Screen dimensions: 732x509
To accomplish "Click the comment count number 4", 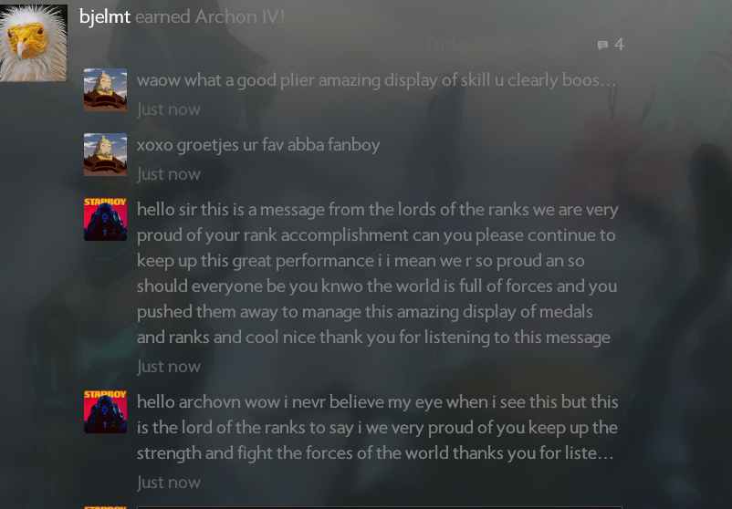I will coord(619,45).
